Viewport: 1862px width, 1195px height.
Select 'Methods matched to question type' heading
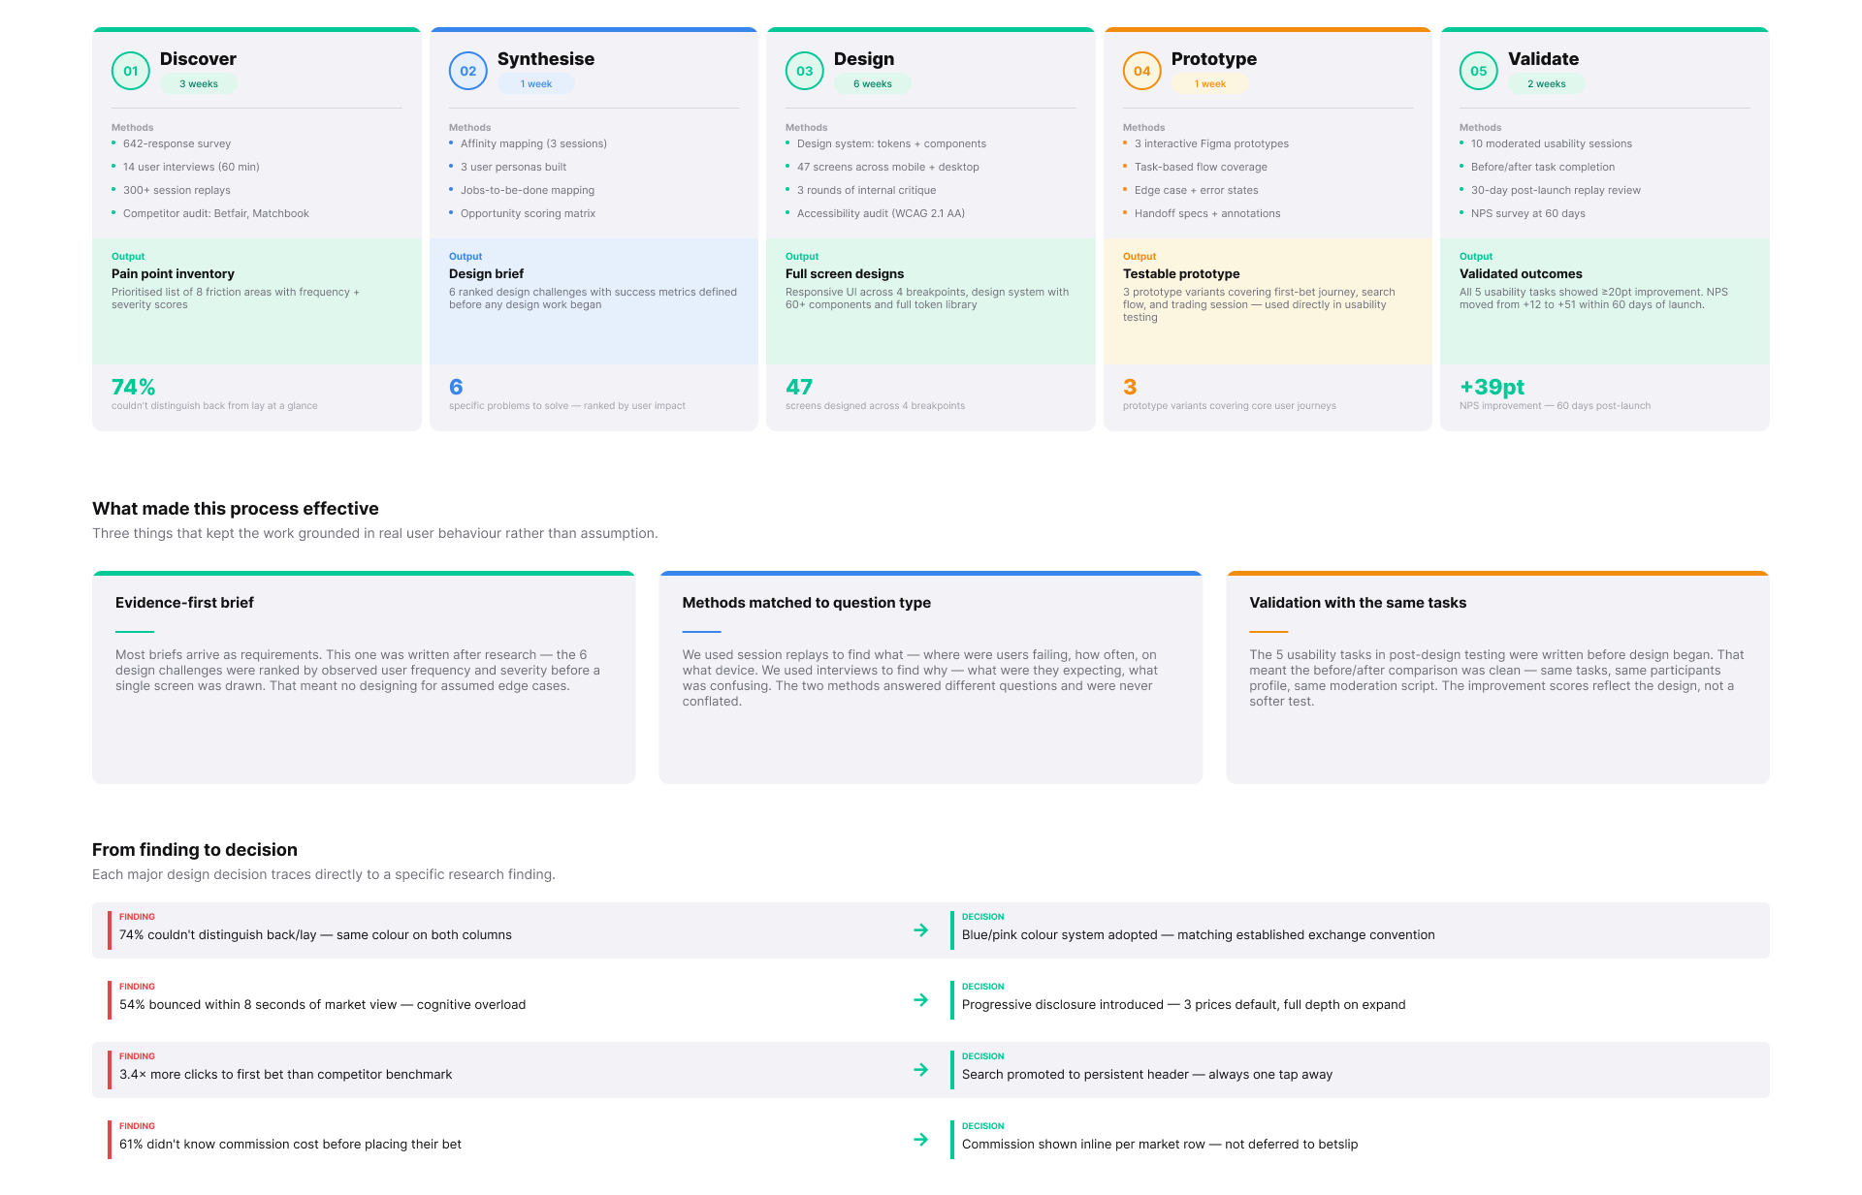click(x=806, y=603)
